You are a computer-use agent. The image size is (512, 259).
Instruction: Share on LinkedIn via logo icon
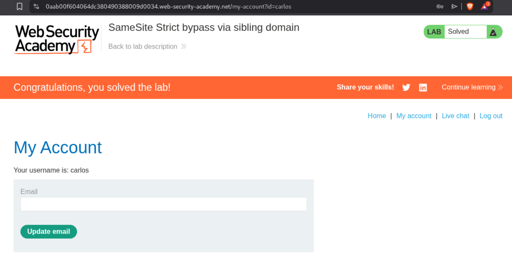coord(423,87)
